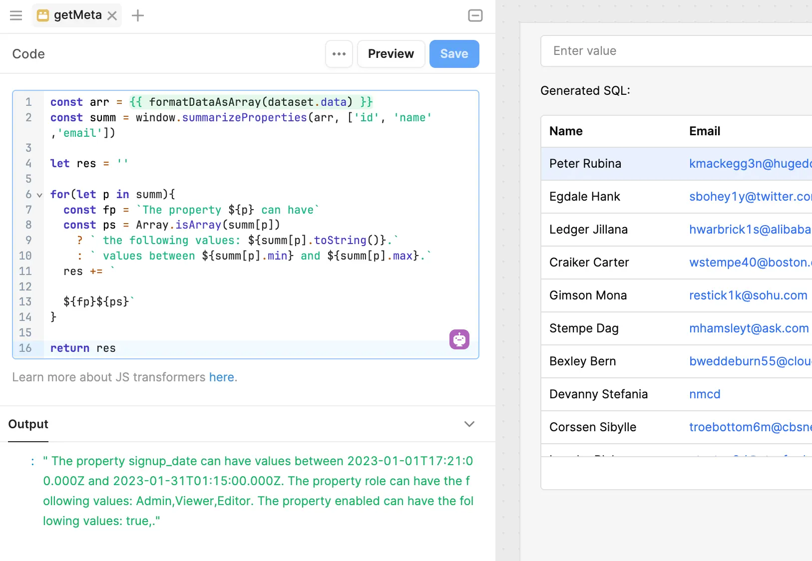Sort by the Name column header

coord(566,131)
